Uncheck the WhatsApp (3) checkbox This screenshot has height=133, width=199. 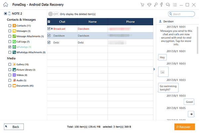(x=10, y=47)
